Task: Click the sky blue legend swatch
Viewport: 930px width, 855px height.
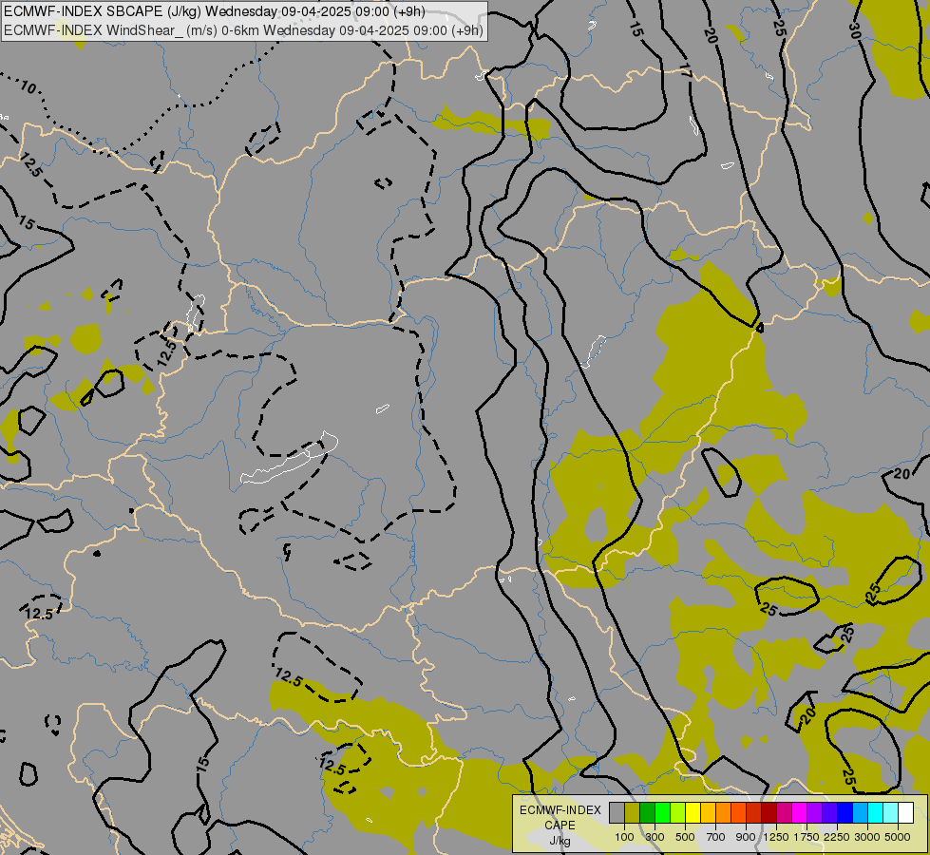Action: 860,812
